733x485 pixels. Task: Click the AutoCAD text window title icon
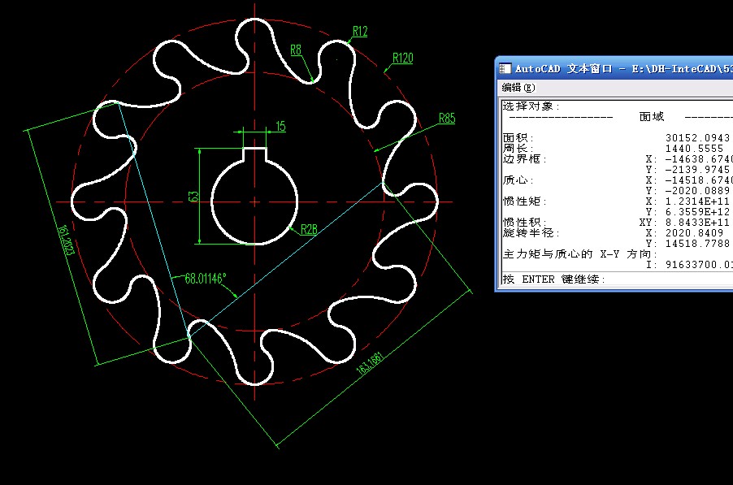tap(505, 69)
